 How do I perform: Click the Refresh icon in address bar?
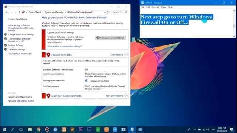[x=108, y=12]
